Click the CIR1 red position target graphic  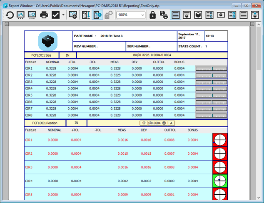pos(220,140)
